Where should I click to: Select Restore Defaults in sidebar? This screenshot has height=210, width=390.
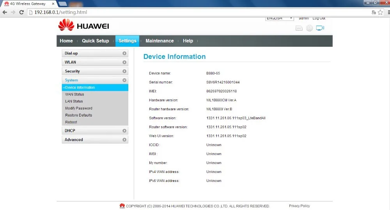[78, 115]
